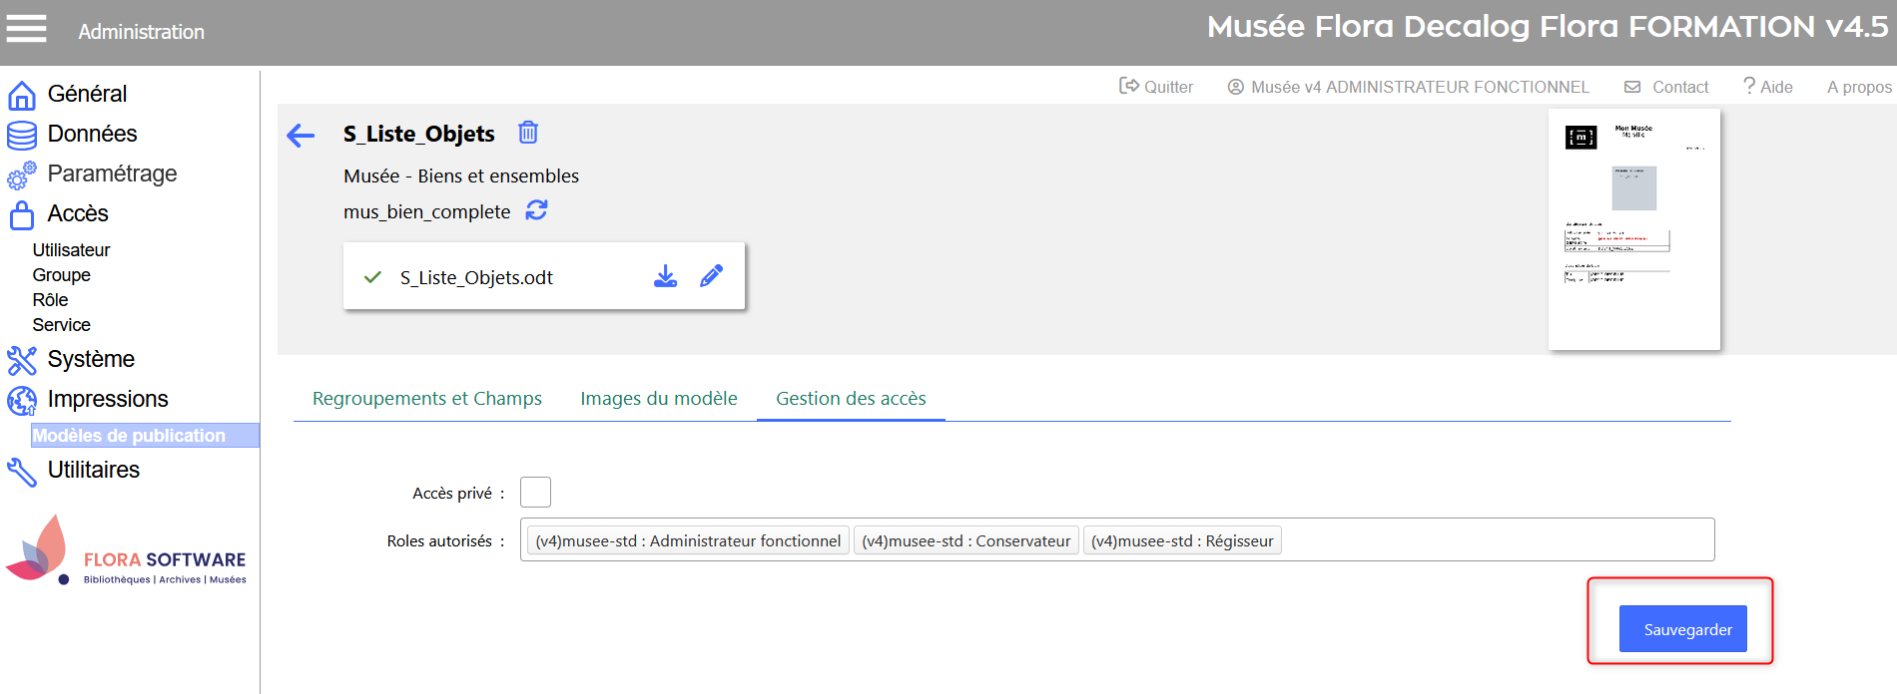Open the hamburger menu

tap(27, 29)
